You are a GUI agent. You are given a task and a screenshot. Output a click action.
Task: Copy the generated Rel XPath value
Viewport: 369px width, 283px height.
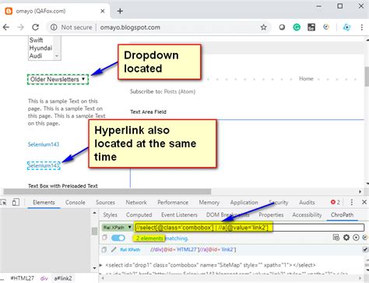pos(104,249)
